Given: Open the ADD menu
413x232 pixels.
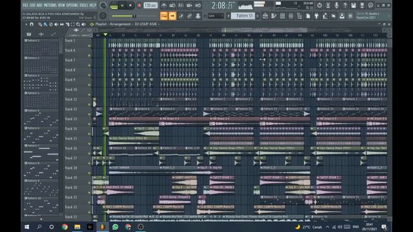Looking at the screenshot, I should pos(39,5).
